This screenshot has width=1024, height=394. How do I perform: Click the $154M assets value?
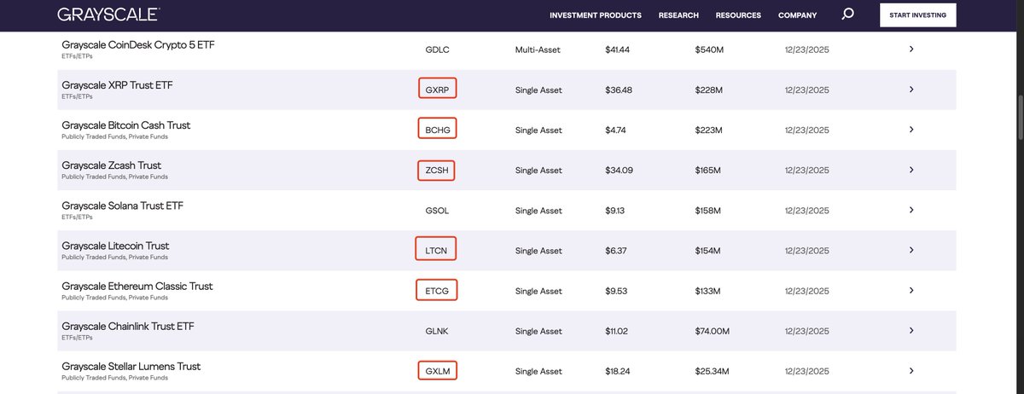click(708, 250)
